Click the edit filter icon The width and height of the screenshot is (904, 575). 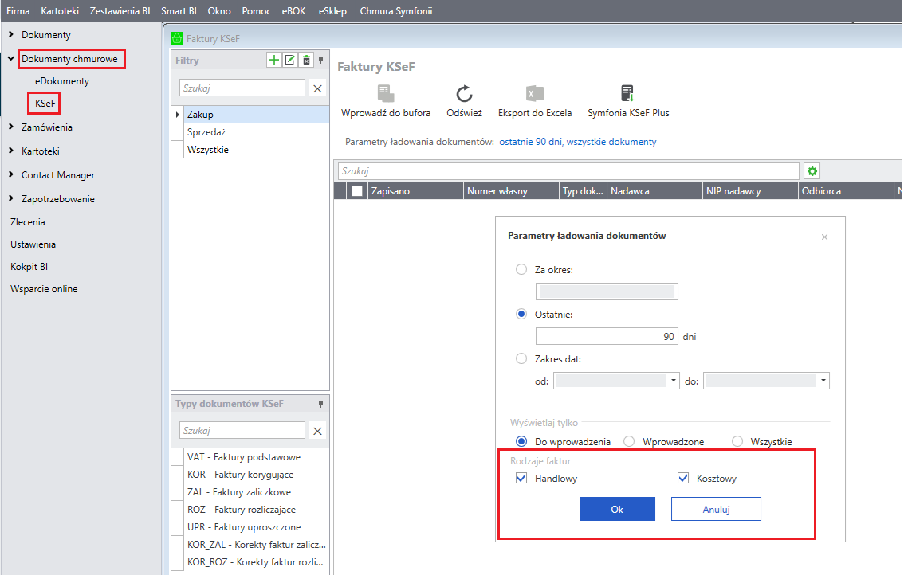(290, 61)
